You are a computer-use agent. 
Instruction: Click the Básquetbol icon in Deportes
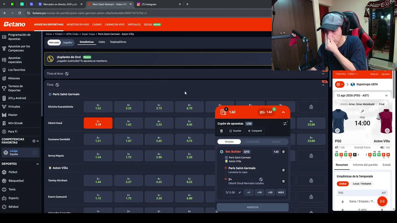pyautogui.click(x=4, y=181)
